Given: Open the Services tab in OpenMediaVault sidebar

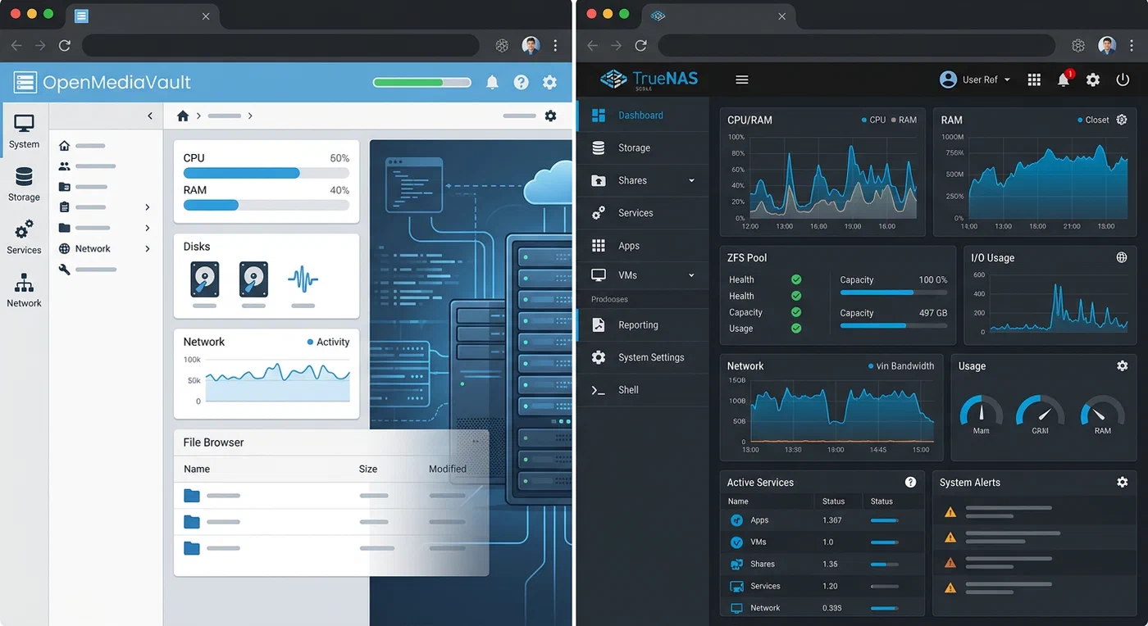Looking at the screenshot, I should [x=24, y=237].
